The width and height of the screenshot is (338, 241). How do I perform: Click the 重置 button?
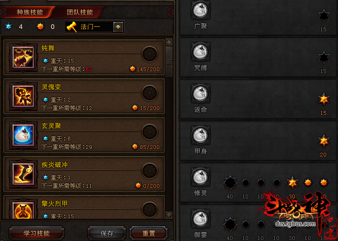[x=148, y=233]
